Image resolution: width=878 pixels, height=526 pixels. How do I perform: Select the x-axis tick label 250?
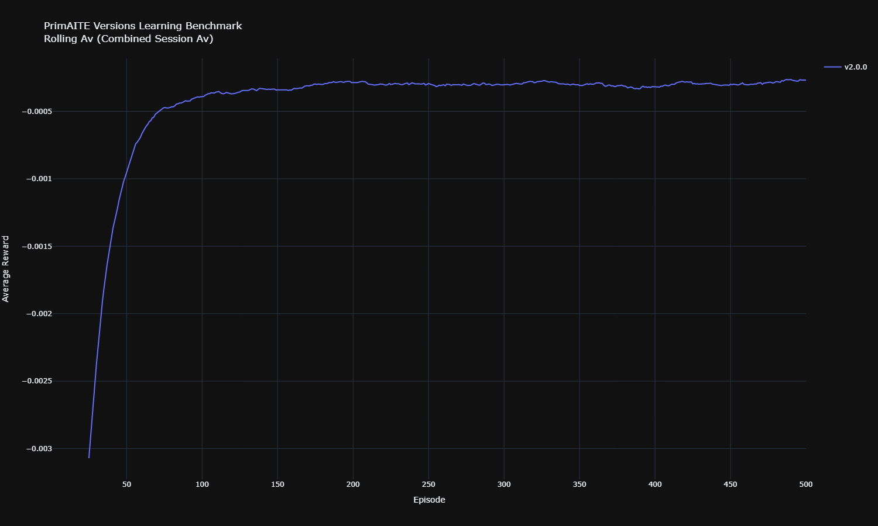pos(428,485)
